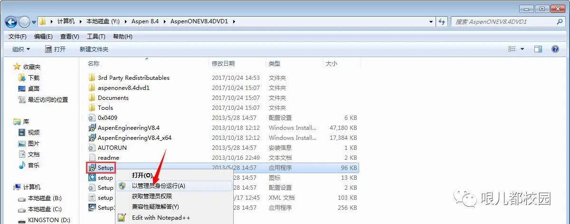Sort by the 名称 column header
This screenshot has height=224, width=570.
coord(94,63)
